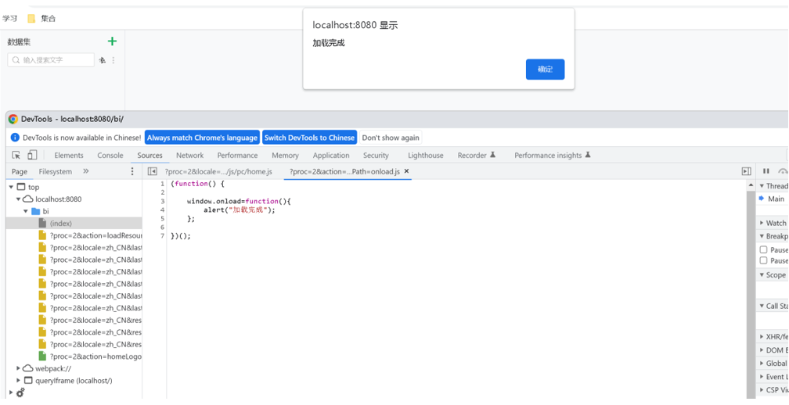Collapse the bi folder arrow
This screenshot has width=789, height=405.
pos(26,211)
